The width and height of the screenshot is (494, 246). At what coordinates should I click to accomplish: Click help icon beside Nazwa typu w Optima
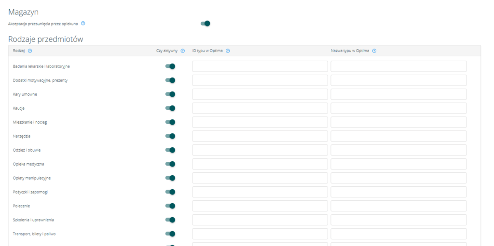pyautogui.click(x=374, y=51)
